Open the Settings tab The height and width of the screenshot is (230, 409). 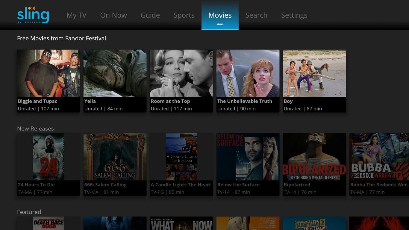tap(294, 15)
